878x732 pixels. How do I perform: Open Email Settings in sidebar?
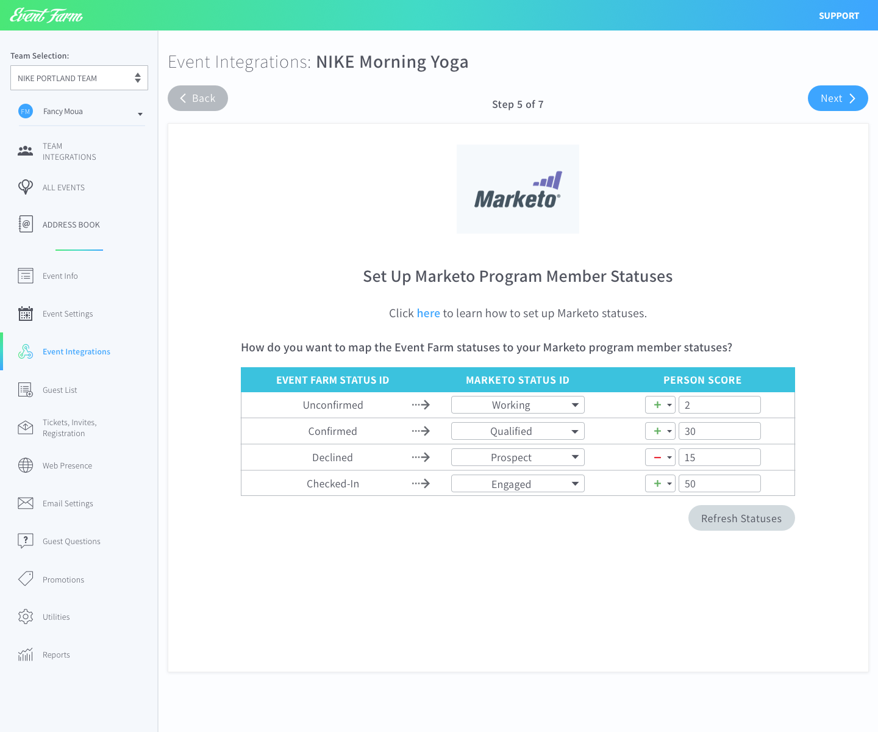[68, 503]
